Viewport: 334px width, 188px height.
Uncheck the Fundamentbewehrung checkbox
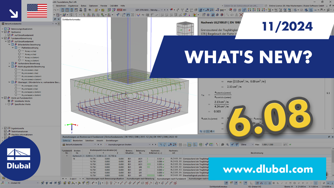[x=6, y=39]
